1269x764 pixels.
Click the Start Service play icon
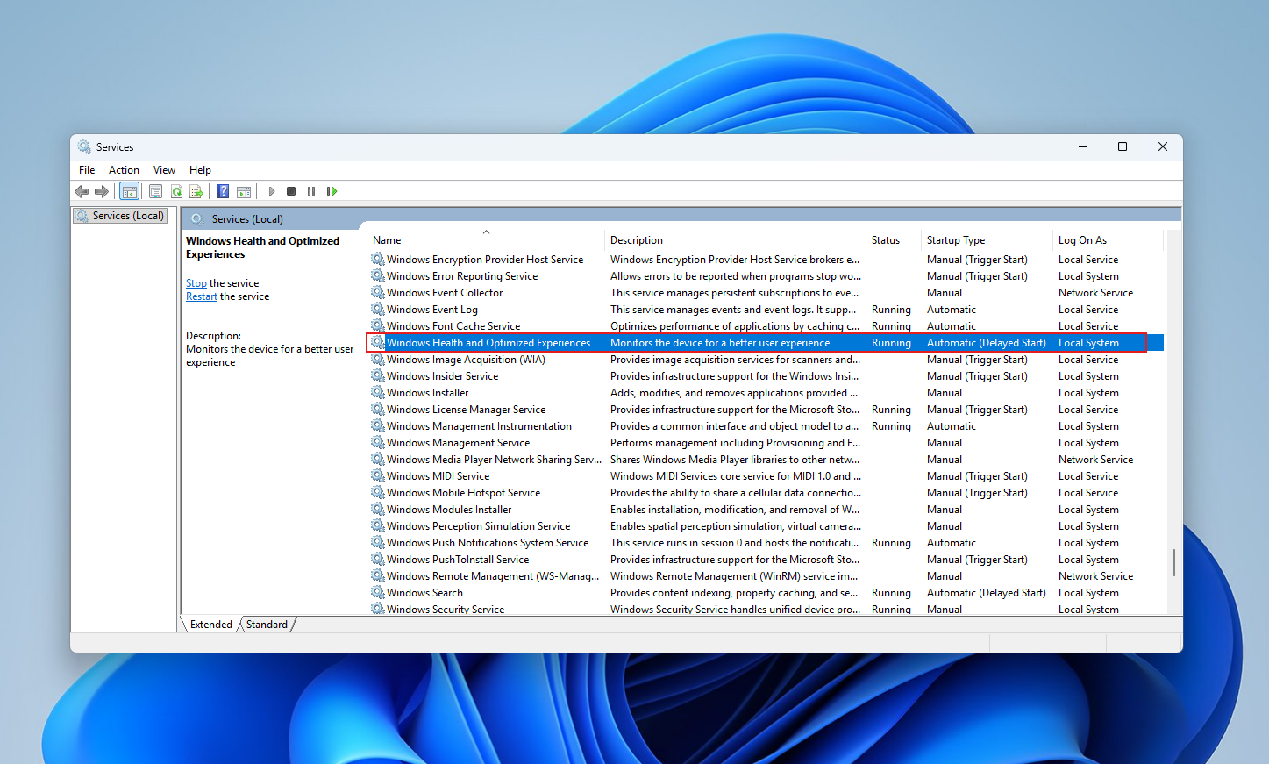pyautogui.click(x=272, y=191)
